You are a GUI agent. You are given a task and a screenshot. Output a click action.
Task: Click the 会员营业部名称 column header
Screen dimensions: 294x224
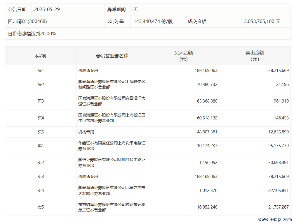click(x=112, y=56)
